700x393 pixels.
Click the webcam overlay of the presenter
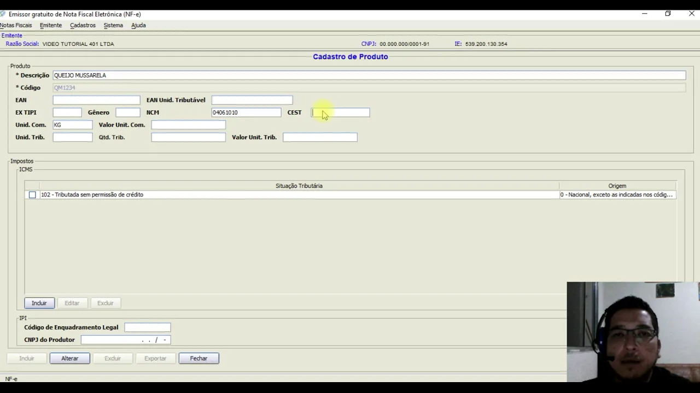[x=633, y=332]
